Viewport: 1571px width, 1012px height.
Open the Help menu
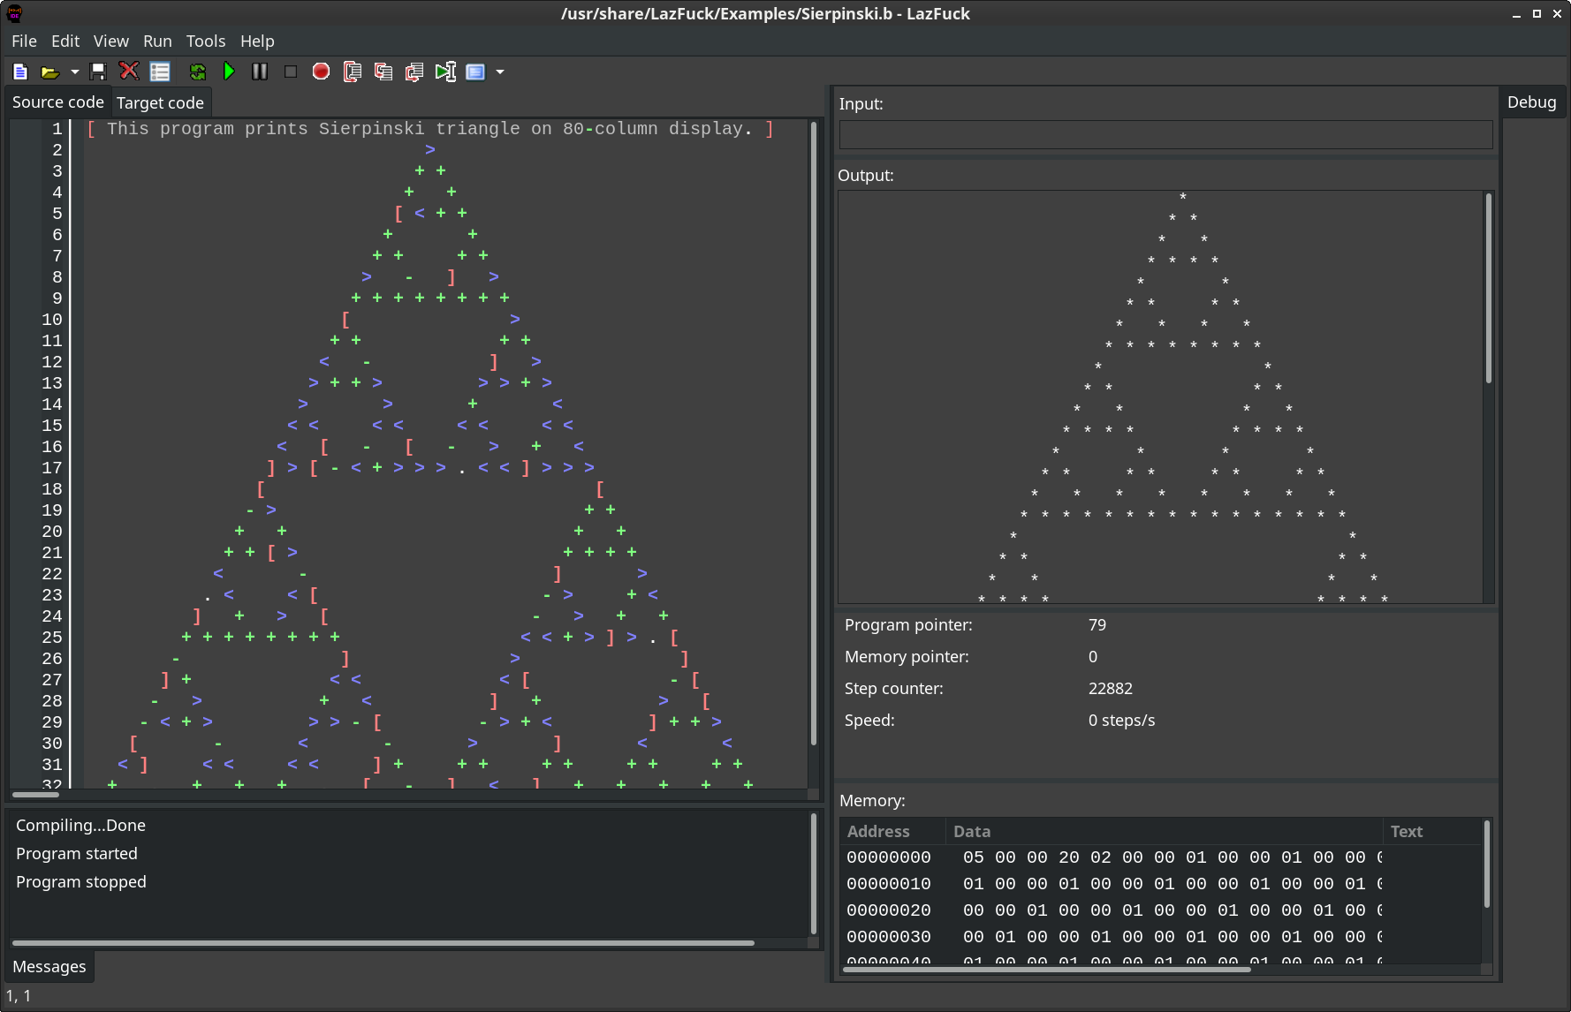[x=257, y=41]
